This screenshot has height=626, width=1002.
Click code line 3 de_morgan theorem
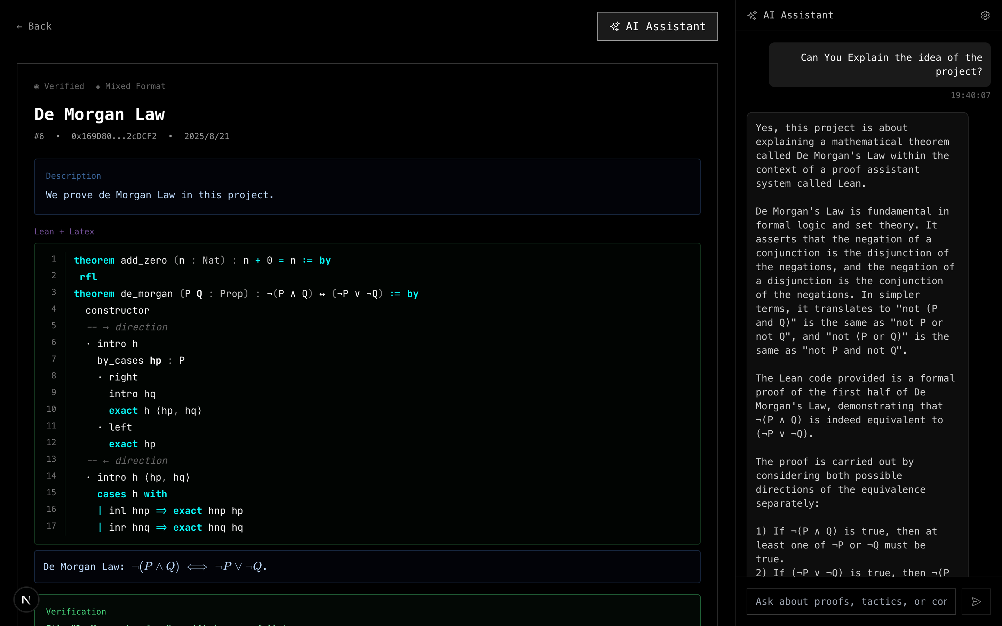[246, 294]
